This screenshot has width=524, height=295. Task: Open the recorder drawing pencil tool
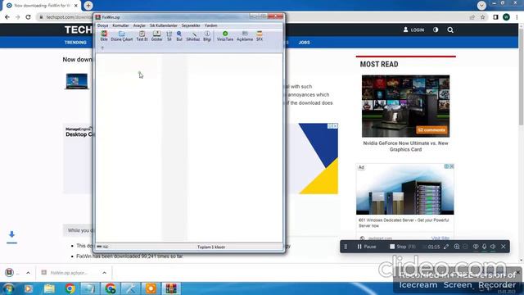point(446,247)
